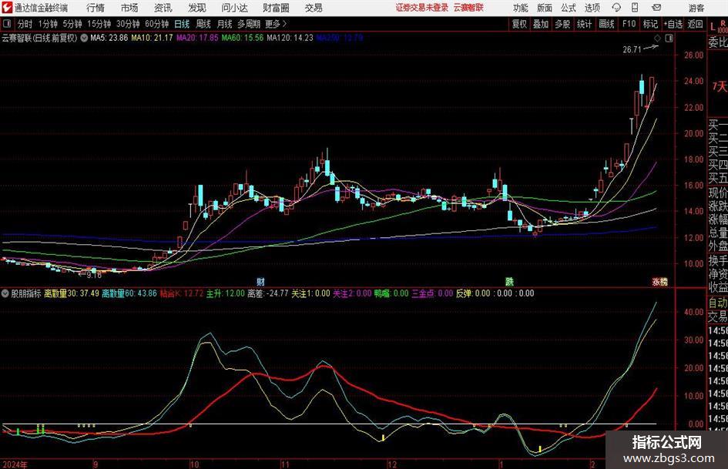Open the 问小达 menu
The height and width of the screenshot is (469, 728).
[234, 8]
